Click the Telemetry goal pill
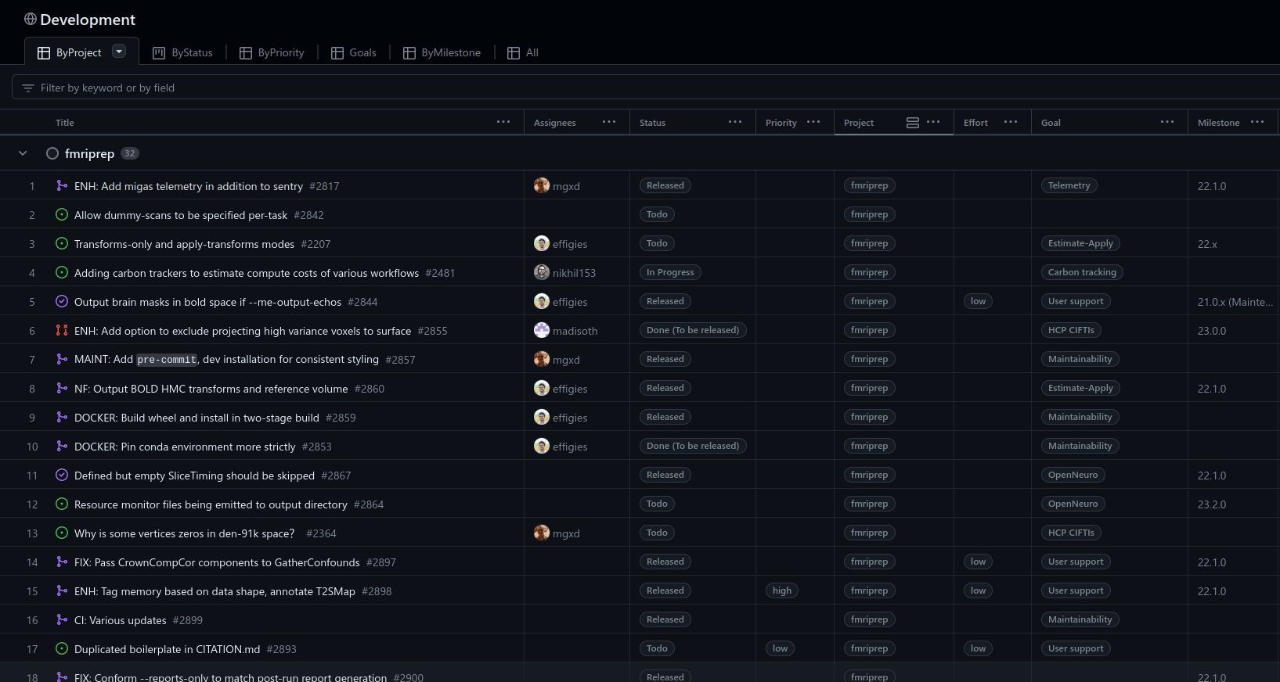The height and width of the screenshot is (682, 1280). (1069, 185)
